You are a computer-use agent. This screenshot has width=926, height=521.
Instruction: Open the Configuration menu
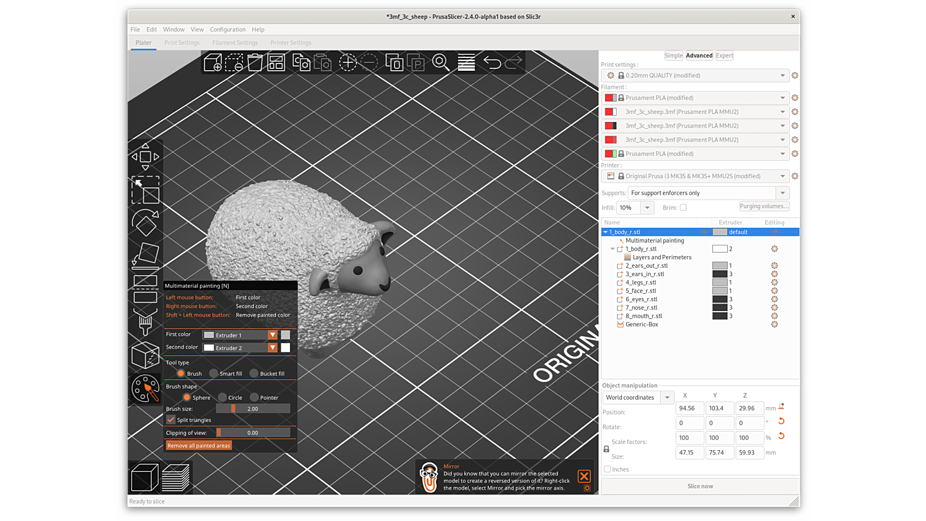pyautogui.click(x=227, y=30)
